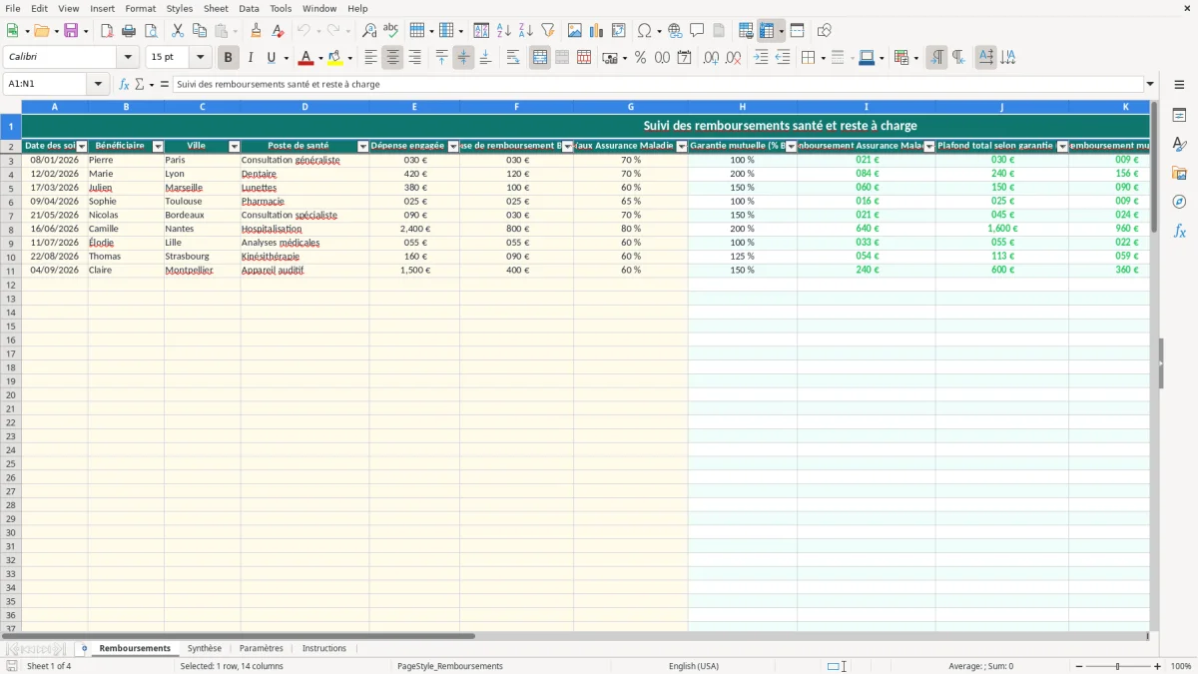Viewport: 1198px width, 674px height.
Task: Click the Name Box showing A1:N1
Action: 46,84
